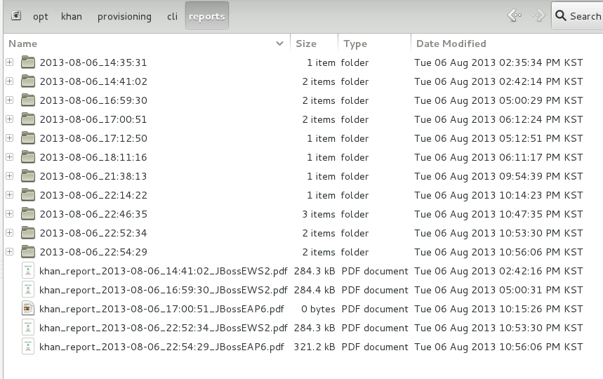Expand the 2013-08-06_17:12:50 folder tree
603x379 pixels.
(x=10, y=138)
